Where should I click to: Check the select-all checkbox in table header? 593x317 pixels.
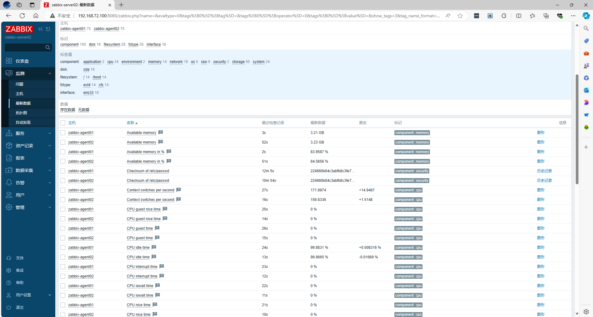[x=63, y=123]
